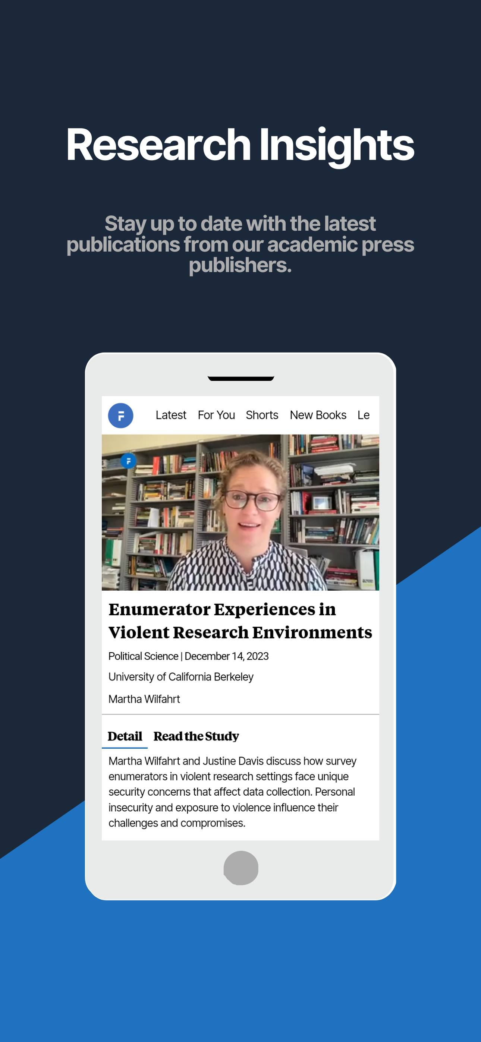Open the Latest tab
This screenshot has height=1042, width=481.
171,415
